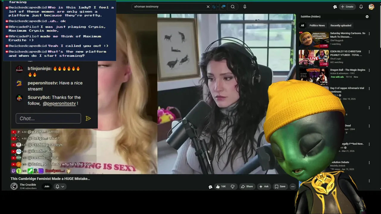Click the @peperonitostv mention in ScurvyBot message
This screenshot has height=214, width=381.
click(59, 103)
